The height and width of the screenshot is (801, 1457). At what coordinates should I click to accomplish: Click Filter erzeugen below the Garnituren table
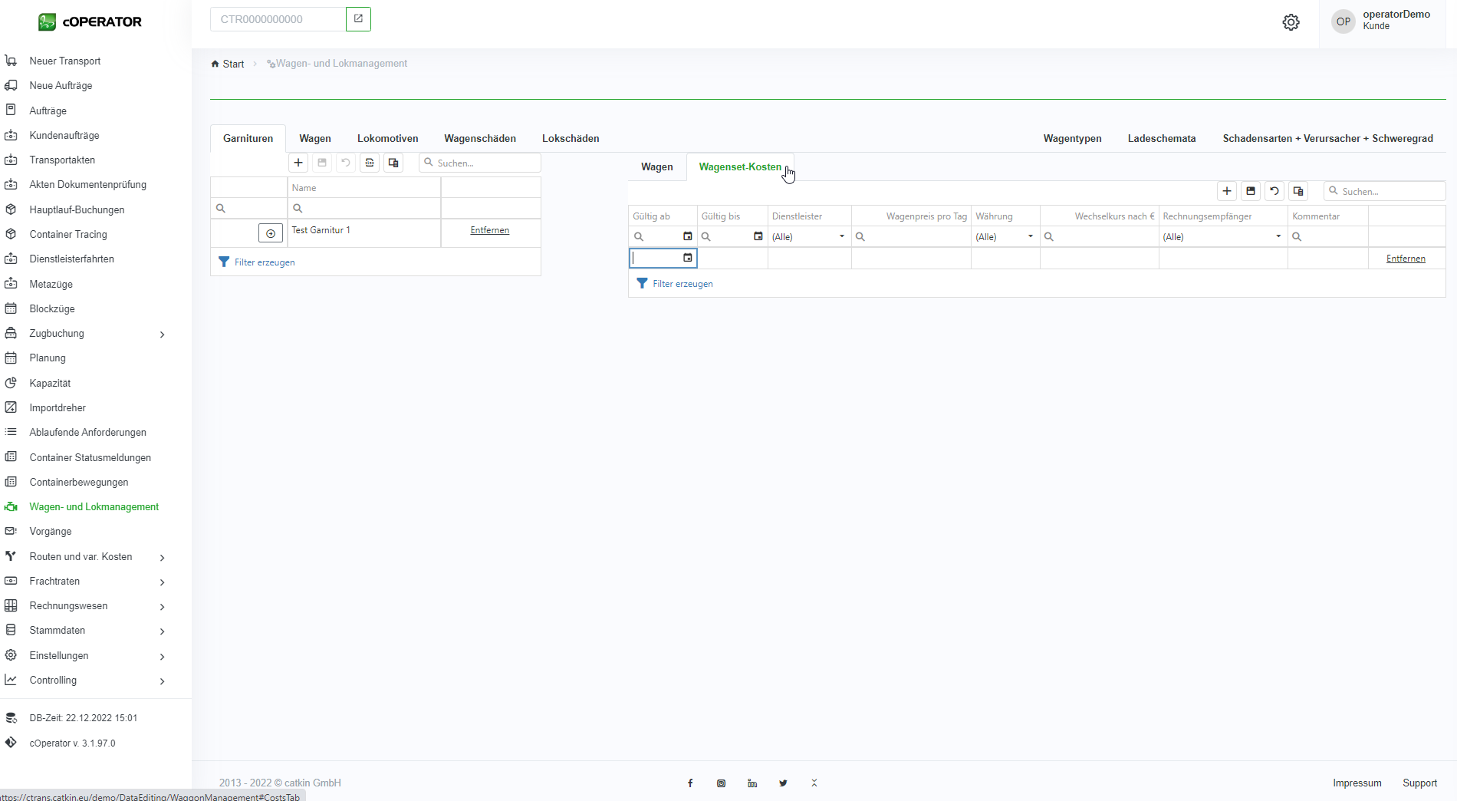[264, 262]
